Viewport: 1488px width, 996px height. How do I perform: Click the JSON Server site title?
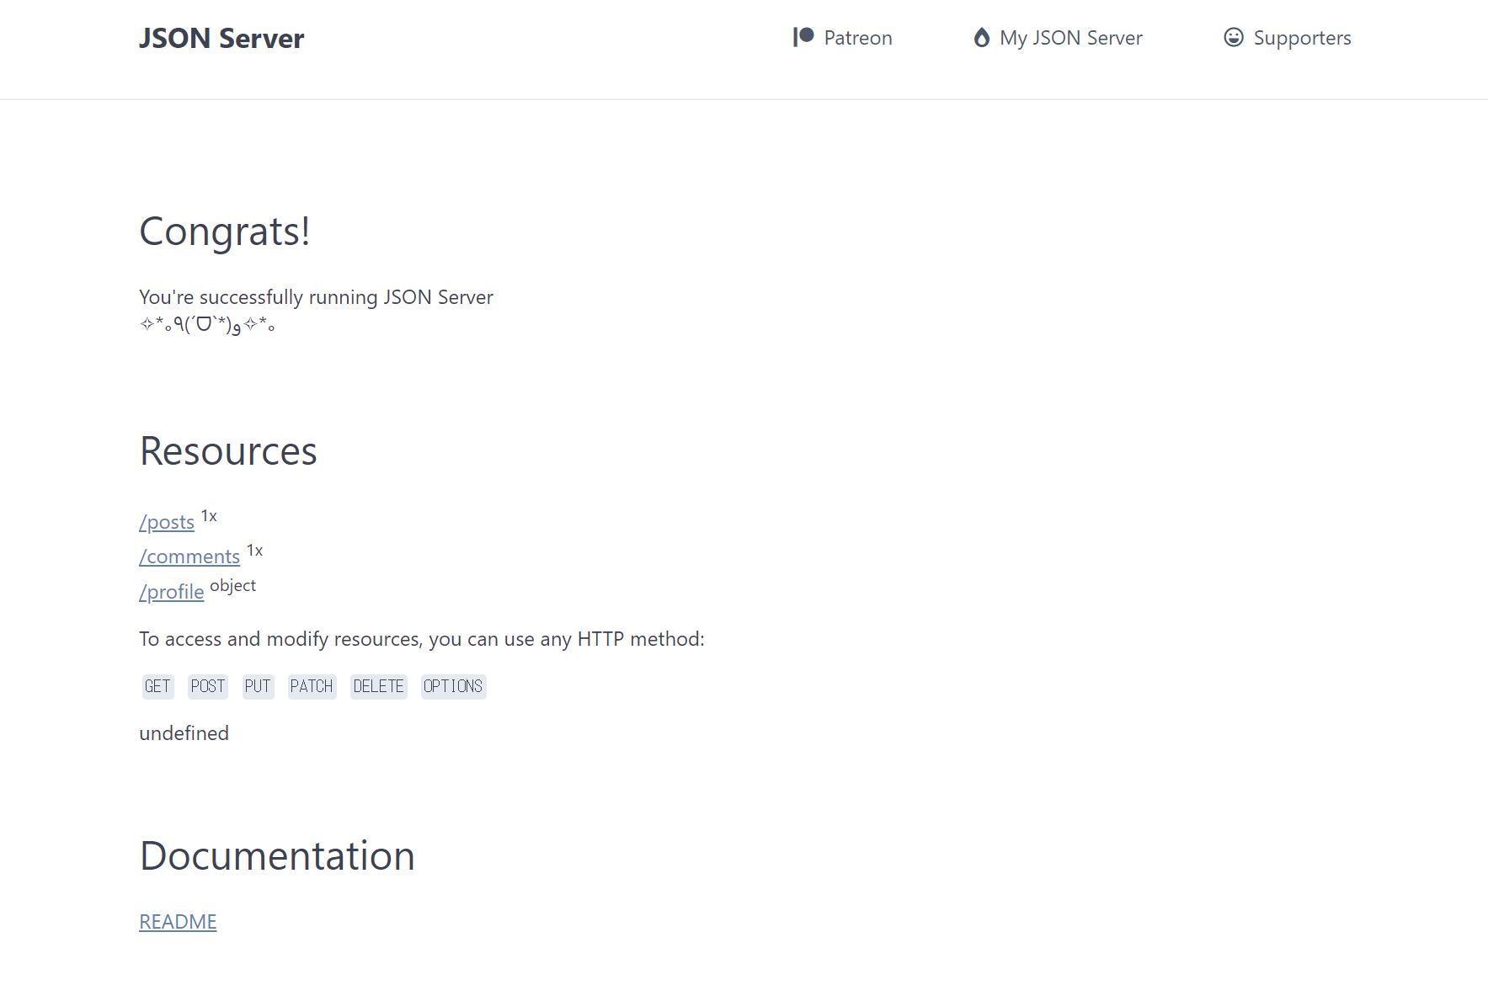(221, 39)
